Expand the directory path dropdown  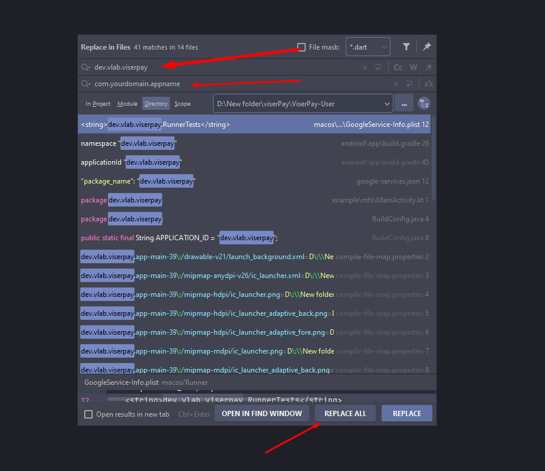[387, 104]
